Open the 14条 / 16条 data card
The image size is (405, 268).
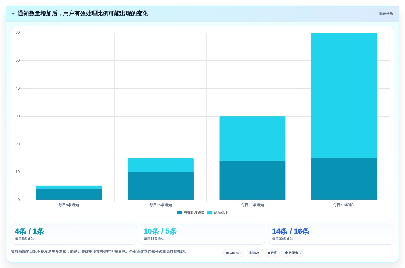331,234
